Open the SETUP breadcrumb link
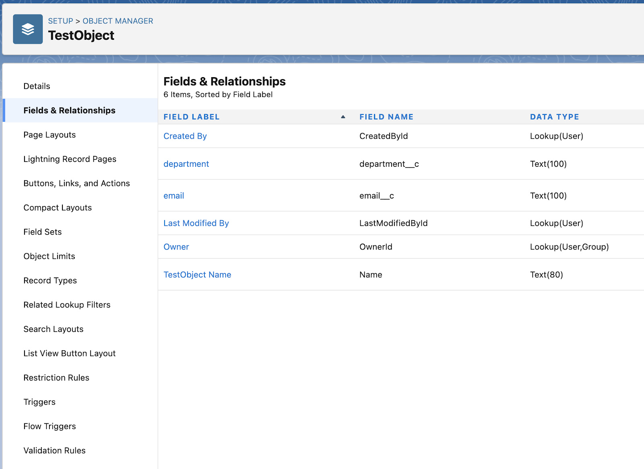 coord(60,21)
